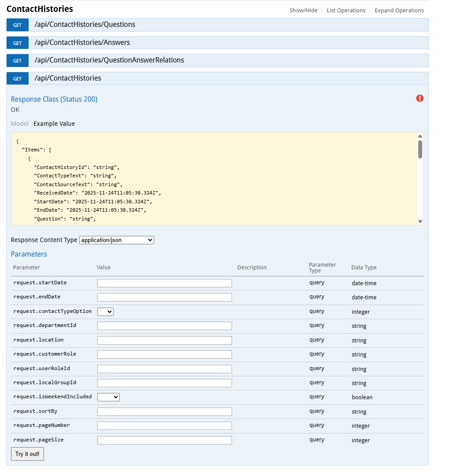Click GET badge for Answers endpoint
Viewport: 453px width, 470px height.
(x=18, y=43)
